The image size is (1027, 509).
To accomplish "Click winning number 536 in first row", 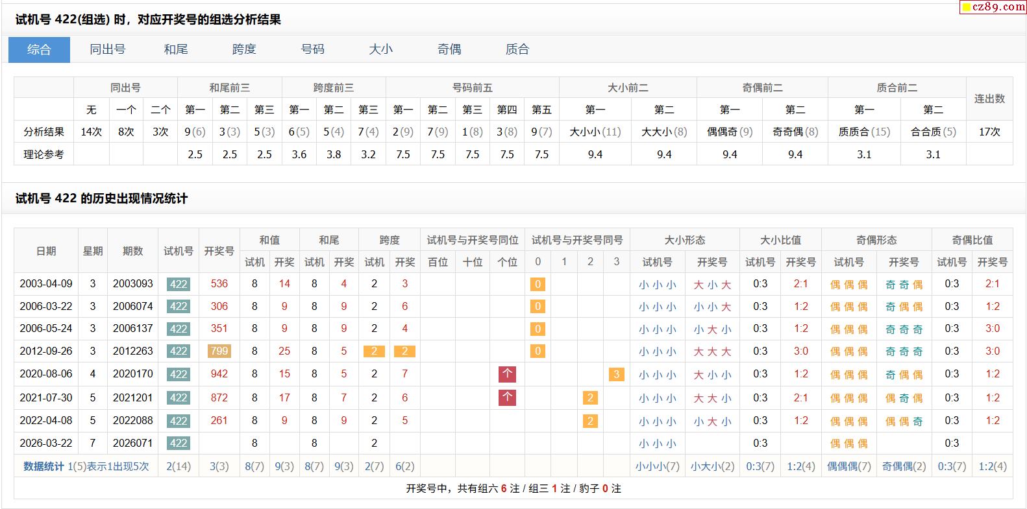I will coord(219,284).
